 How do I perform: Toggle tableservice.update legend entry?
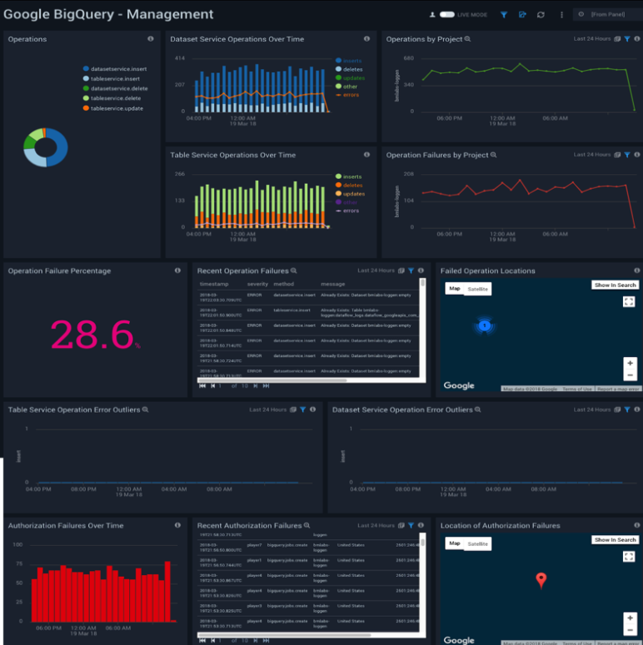(x=113, y=108)
